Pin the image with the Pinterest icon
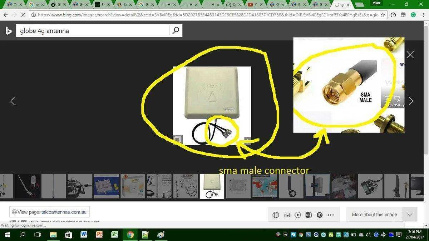This screenshot has height=241, width=429. (320, 215)
